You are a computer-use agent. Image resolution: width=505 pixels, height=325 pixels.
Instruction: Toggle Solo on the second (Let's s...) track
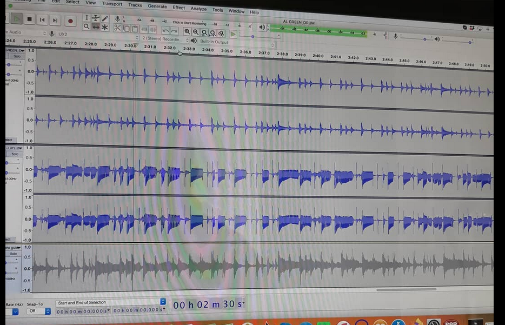coord(15,154)
